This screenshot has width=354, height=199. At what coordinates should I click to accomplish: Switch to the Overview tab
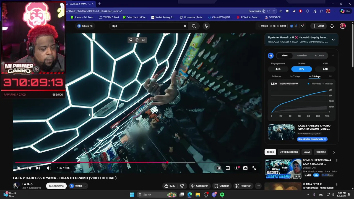click(x=302, y=56)
